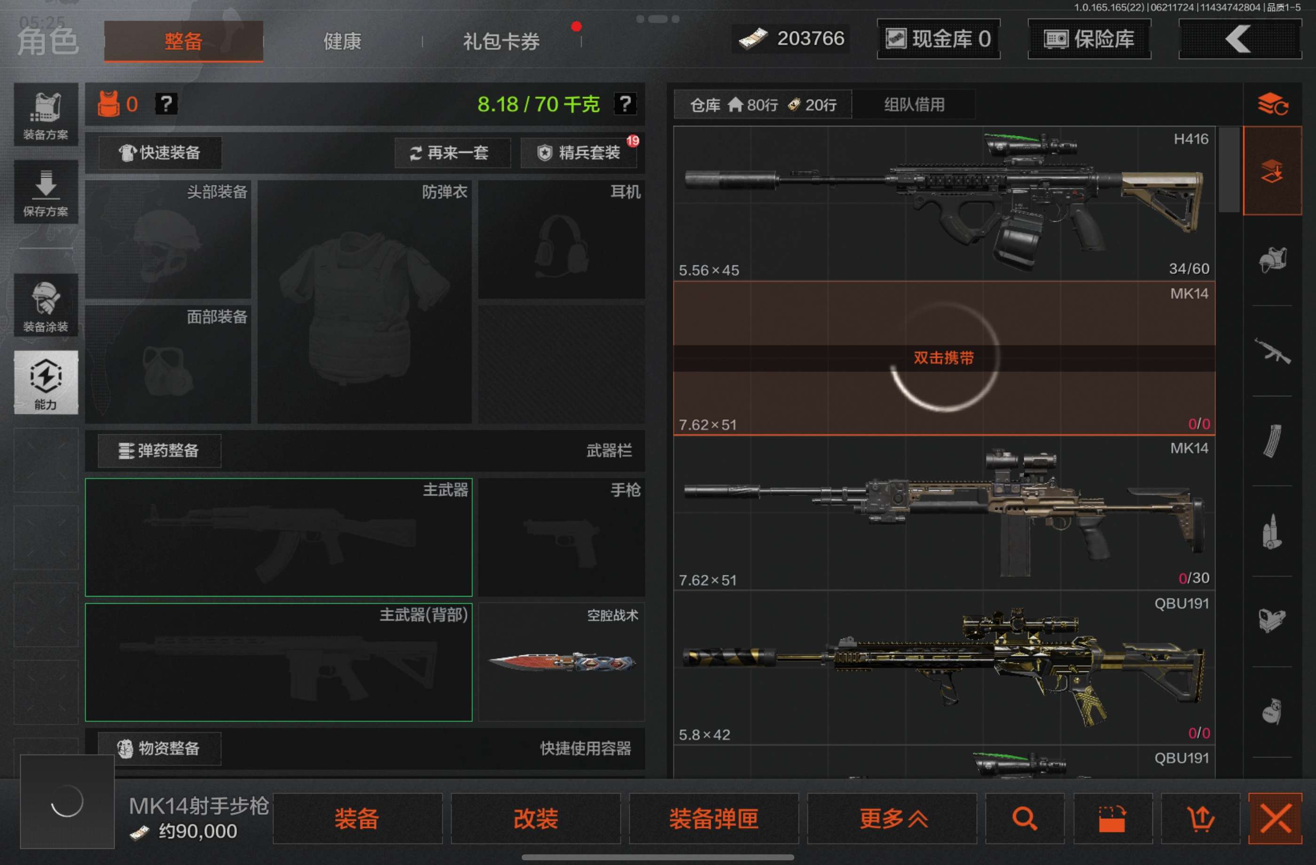Click the warehouse list scrollbar
Screen dimensions: 1316x865
[x=1229, y=170]
